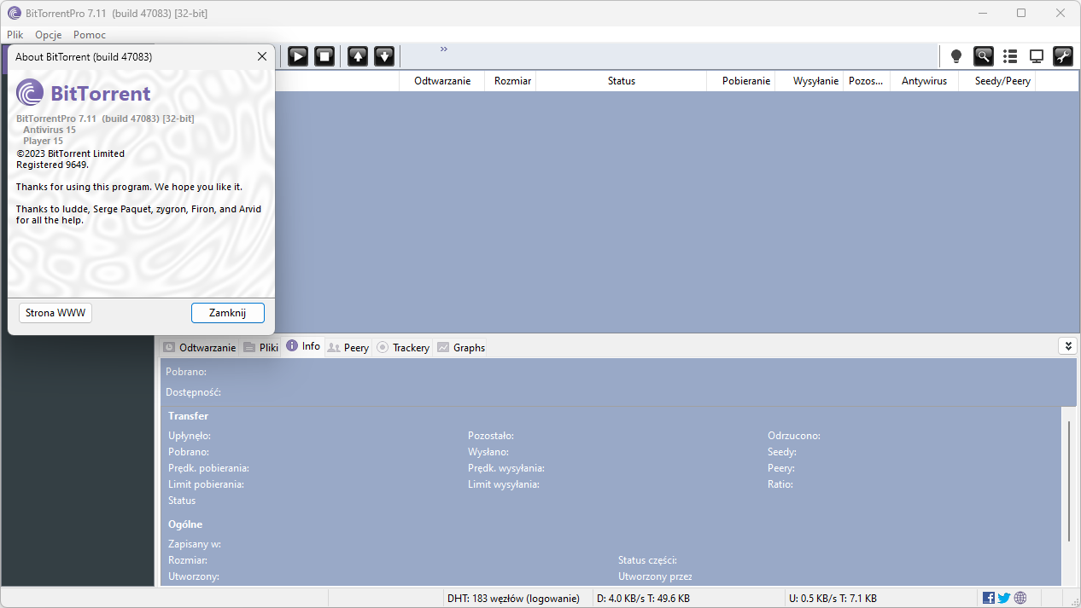Open the search magnifier icon
The width and height of the screenshot is (1081, 608).
984,56
